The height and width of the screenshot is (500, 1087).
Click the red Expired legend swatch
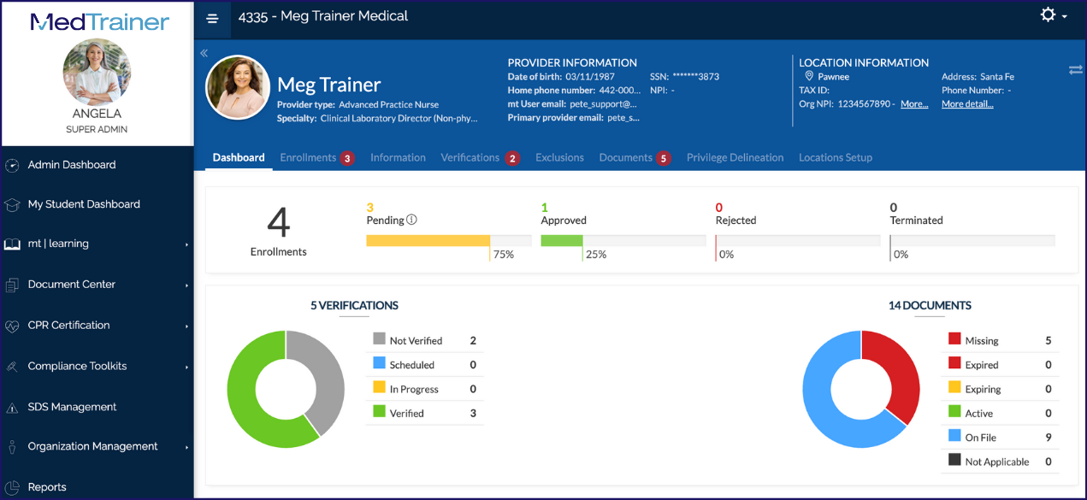click(954, 363)
